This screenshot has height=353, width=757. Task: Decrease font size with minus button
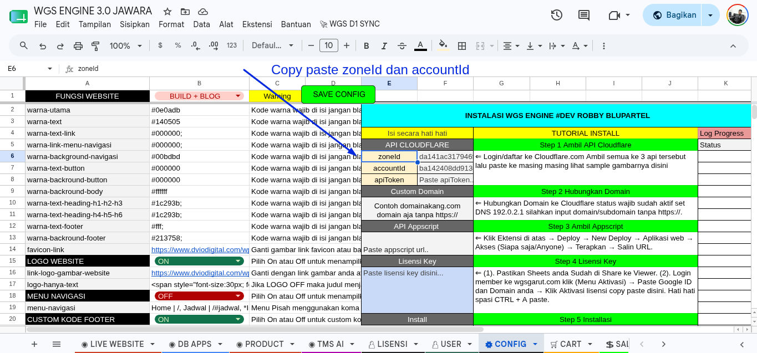[x=311, y=45]
